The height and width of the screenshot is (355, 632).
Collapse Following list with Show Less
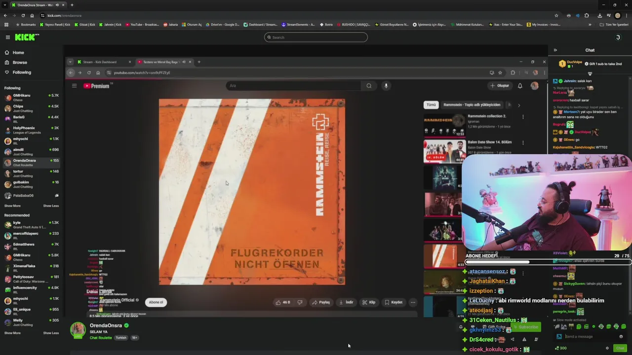[51, 206]
